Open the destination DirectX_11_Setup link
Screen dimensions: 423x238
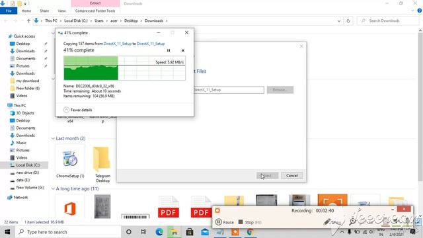coord(151,44)
